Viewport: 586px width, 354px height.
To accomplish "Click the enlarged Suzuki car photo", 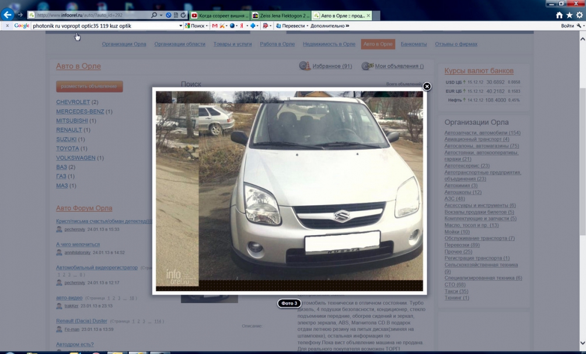I will click(x=289, y=191).
